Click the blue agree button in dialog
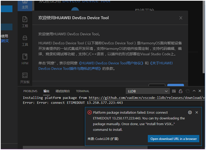The width and height of the screenshot is (206, 150). coord(175,85)
